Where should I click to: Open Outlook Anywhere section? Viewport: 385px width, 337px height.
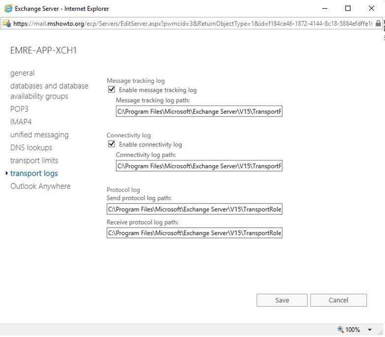coord(40,186)
